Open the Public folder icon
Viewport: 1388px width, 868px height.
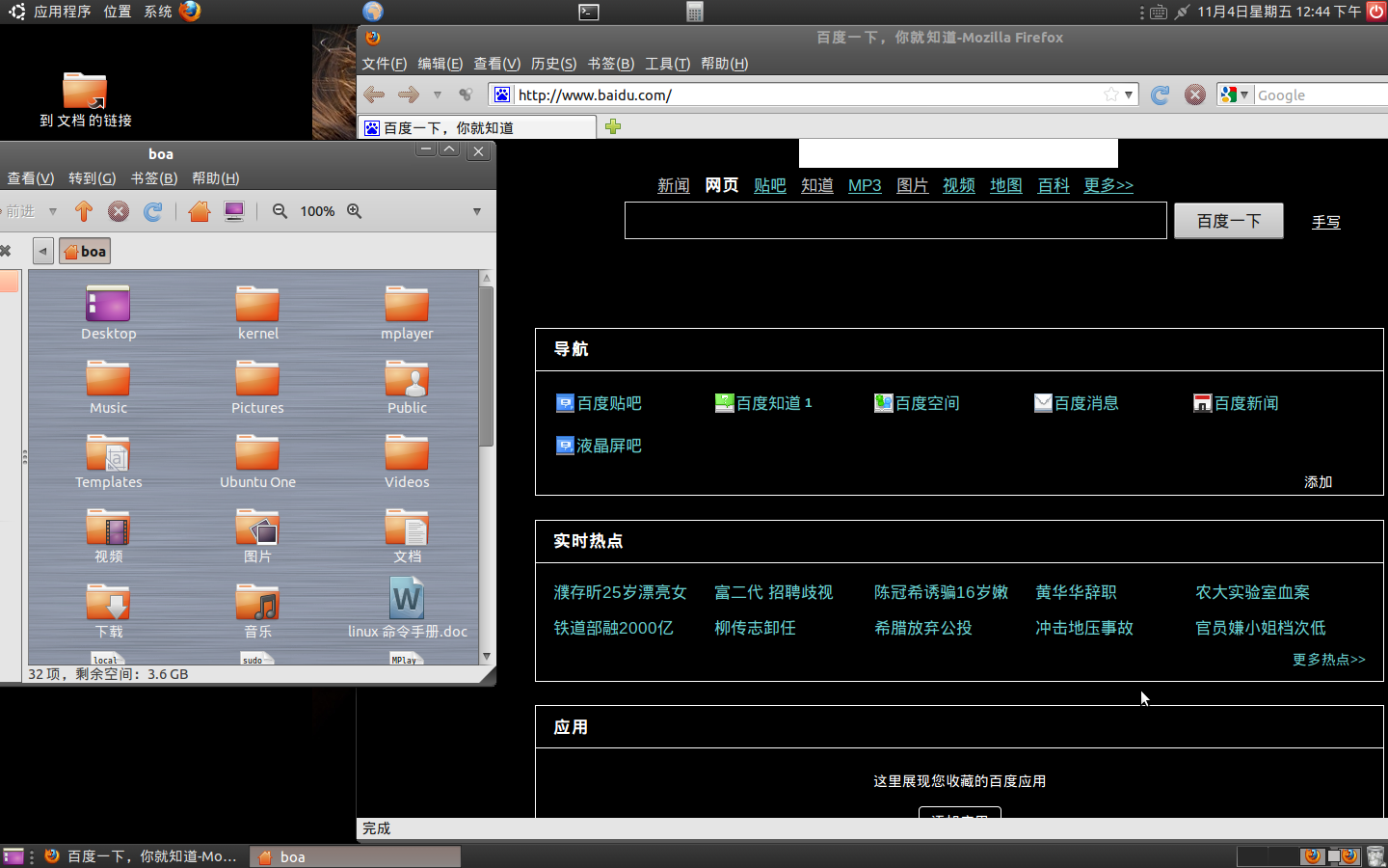coord(407,379)
